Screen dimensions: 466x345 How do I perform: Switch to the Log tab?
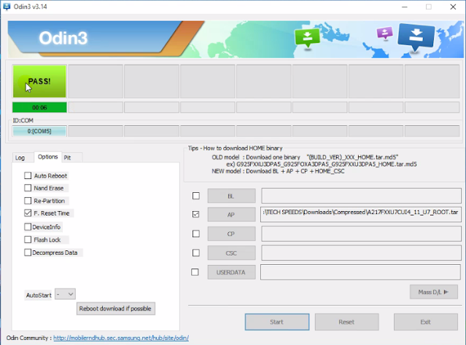pos(20,157)
